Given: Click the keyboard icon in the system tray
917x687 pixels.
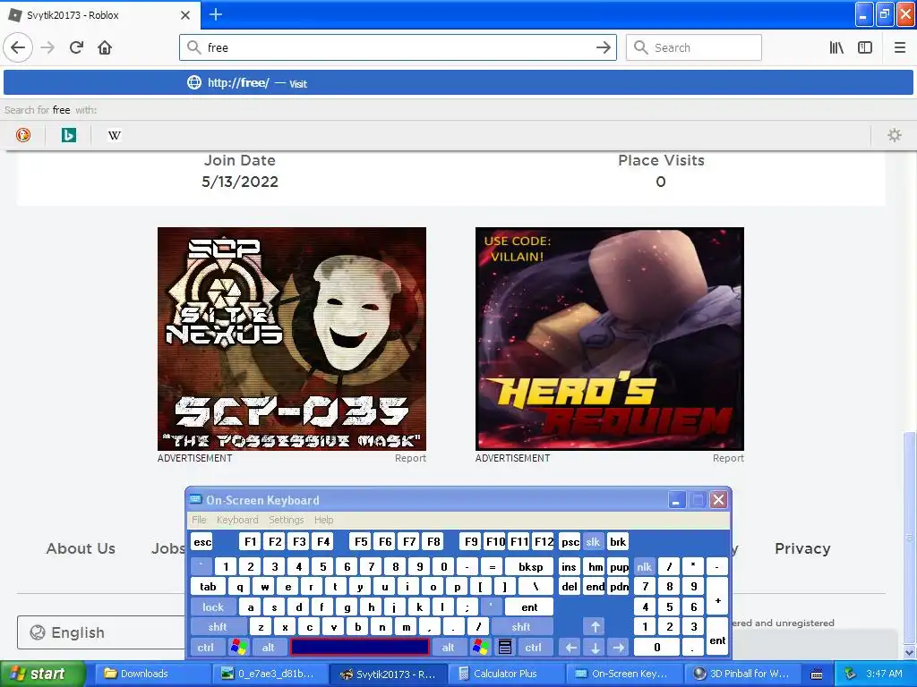Looking at the screenshot, I should tap(817, 674).
